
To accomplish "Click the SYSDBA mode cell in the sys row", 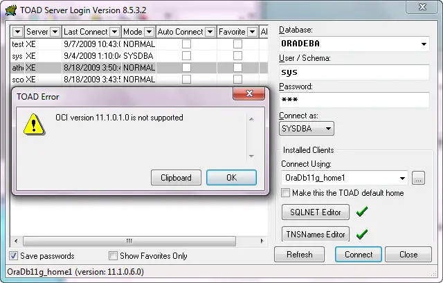I will [138, 56].
